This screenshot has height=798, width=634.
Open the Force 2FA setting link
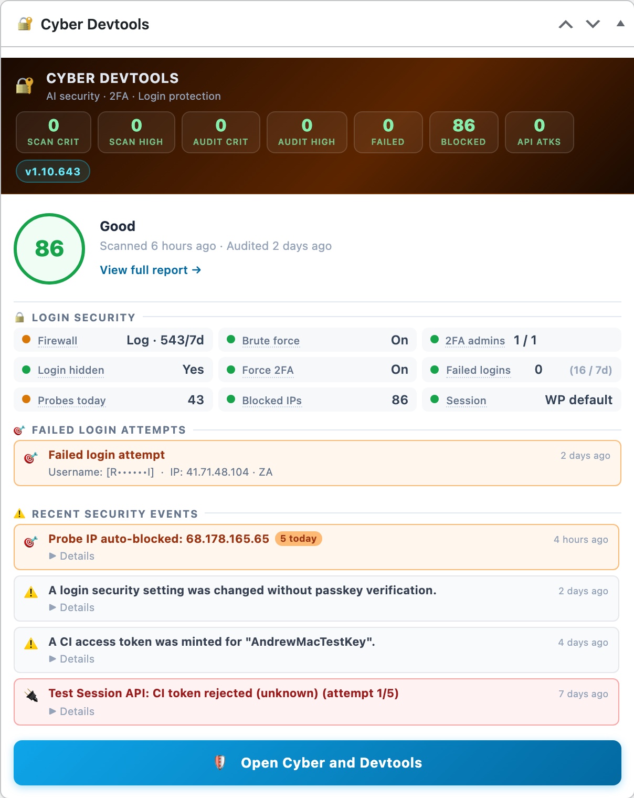[268, 370]
